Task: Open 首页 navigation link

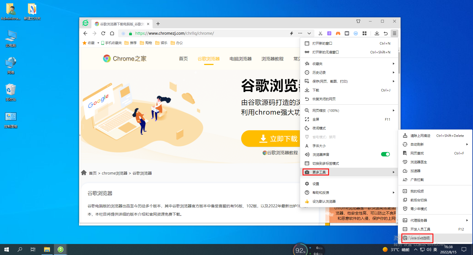Action: [x=183, y=59]
